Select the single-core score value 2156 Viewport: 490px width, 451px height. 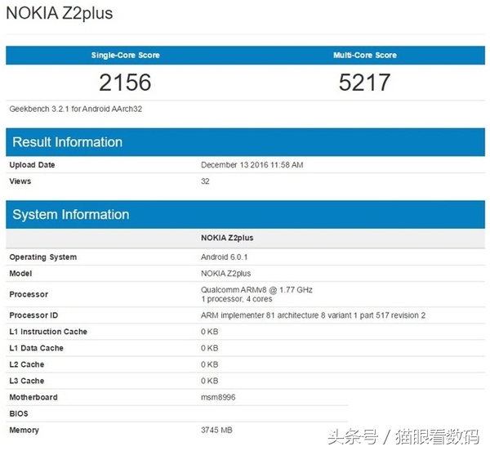pos(125,83)
